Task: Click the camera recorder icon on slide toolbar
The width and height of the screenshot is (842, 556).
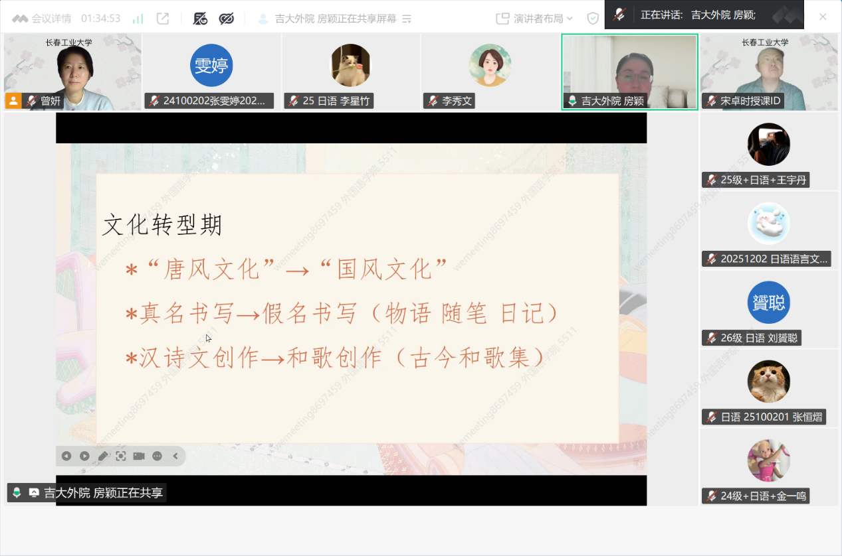Action: [139, 456]
